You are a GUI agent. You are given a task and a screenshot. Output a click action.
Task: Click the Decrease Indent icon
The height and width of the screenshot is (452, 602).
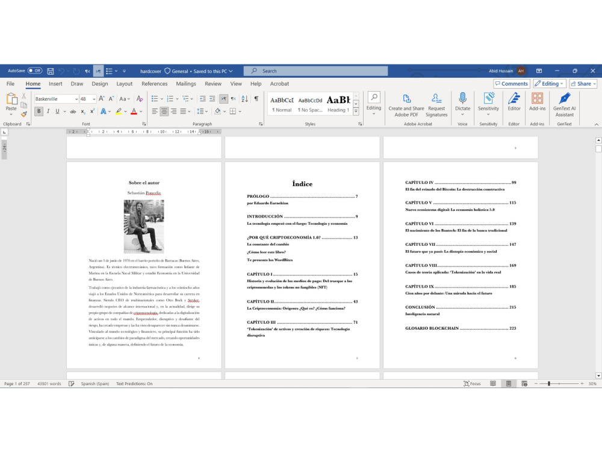click(203, 99)
